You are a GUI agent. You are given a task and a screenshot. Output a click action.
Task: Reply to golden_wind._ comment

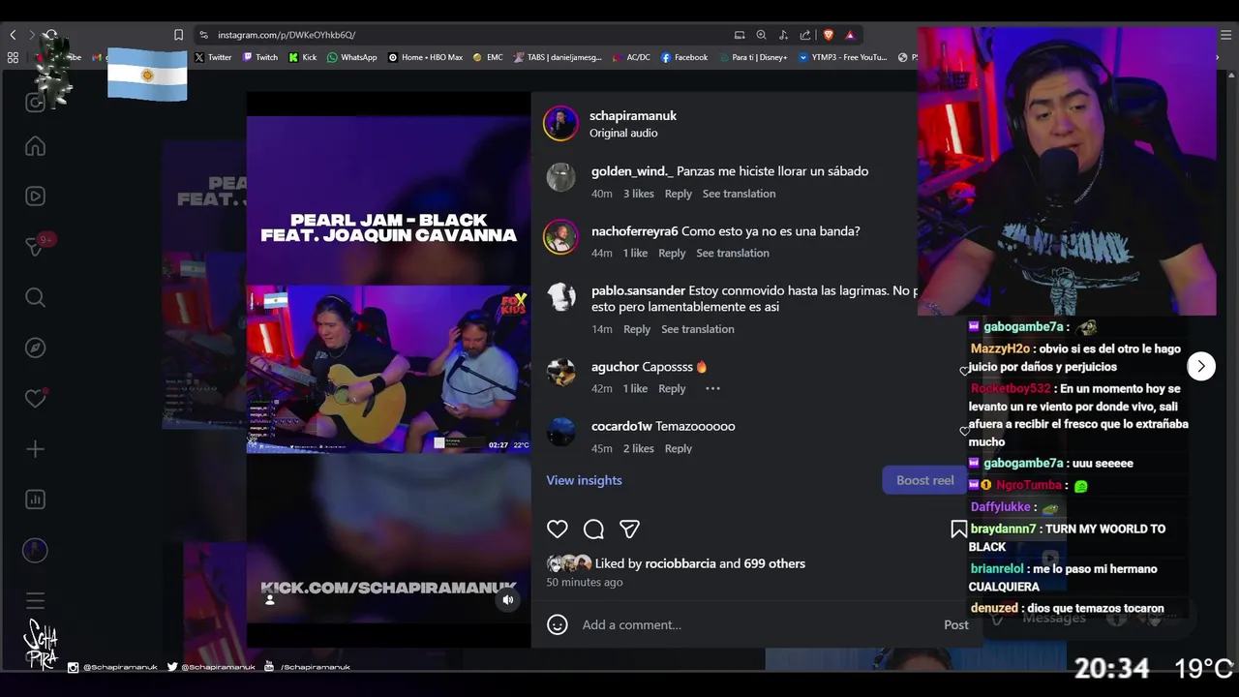click(679, 194)
